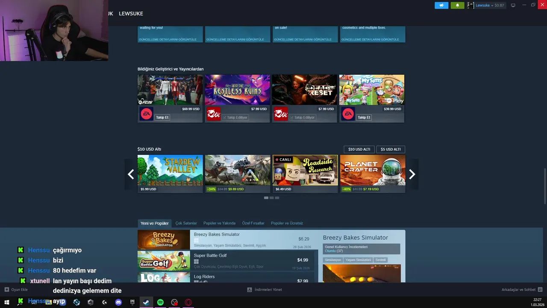The height and width of the screenshot is (308, 547).
Task: Click the Steam taskbar icon
Action: coord(146,302)
